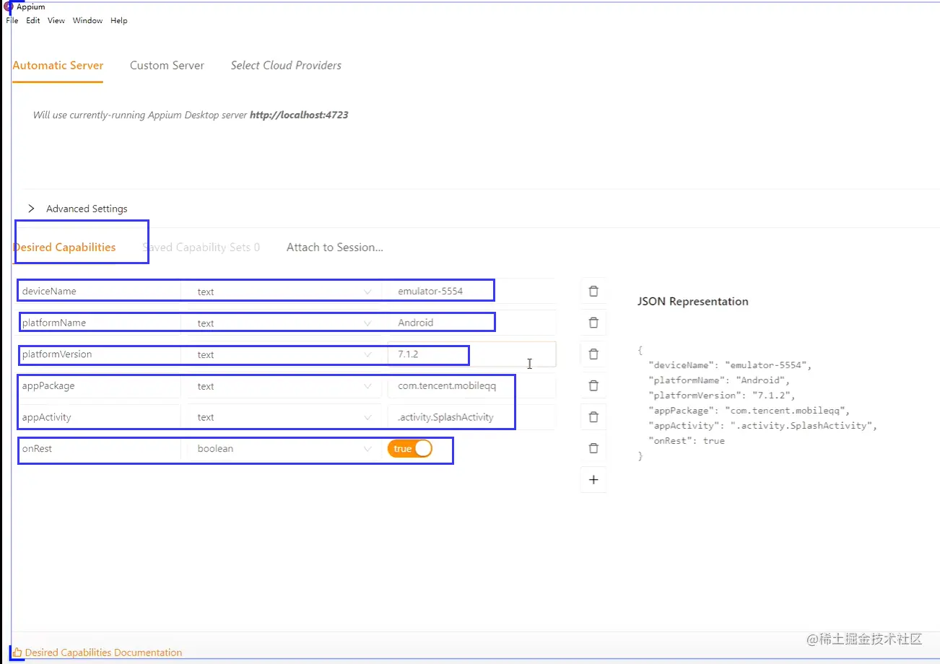
Task: Open the View menu
Action: [x=56, y=20]
